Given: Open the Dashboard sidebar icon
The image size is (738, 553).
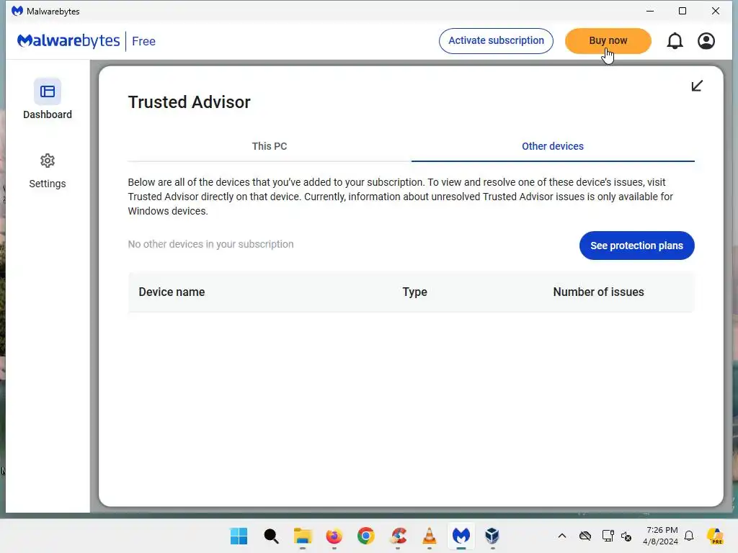Looking at the screenshot, I should [47, 91].
